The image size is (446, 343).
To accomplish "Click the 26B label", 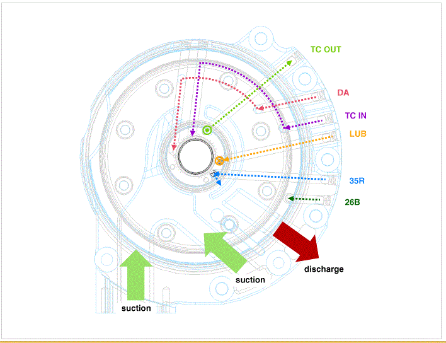I will coord(352,202).
